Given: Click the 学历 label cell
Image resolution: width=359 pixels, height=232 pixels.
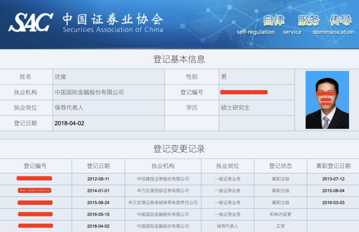Looking at the screenshot, I should click(192, 108).
